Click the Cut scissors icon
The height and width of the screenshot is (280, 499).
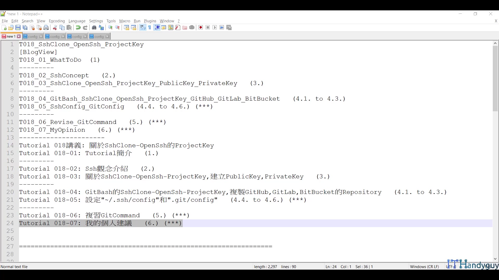pyautogui.click(x=55, y=27)
